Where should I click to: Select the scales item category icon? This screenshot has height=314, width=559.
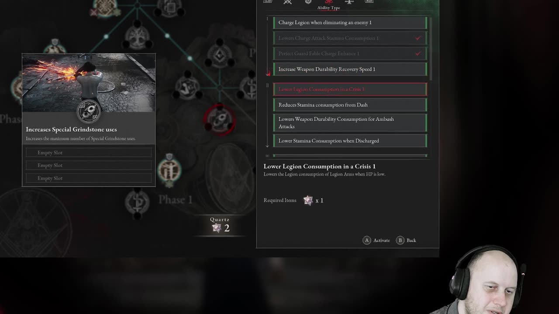coord(349,2)
